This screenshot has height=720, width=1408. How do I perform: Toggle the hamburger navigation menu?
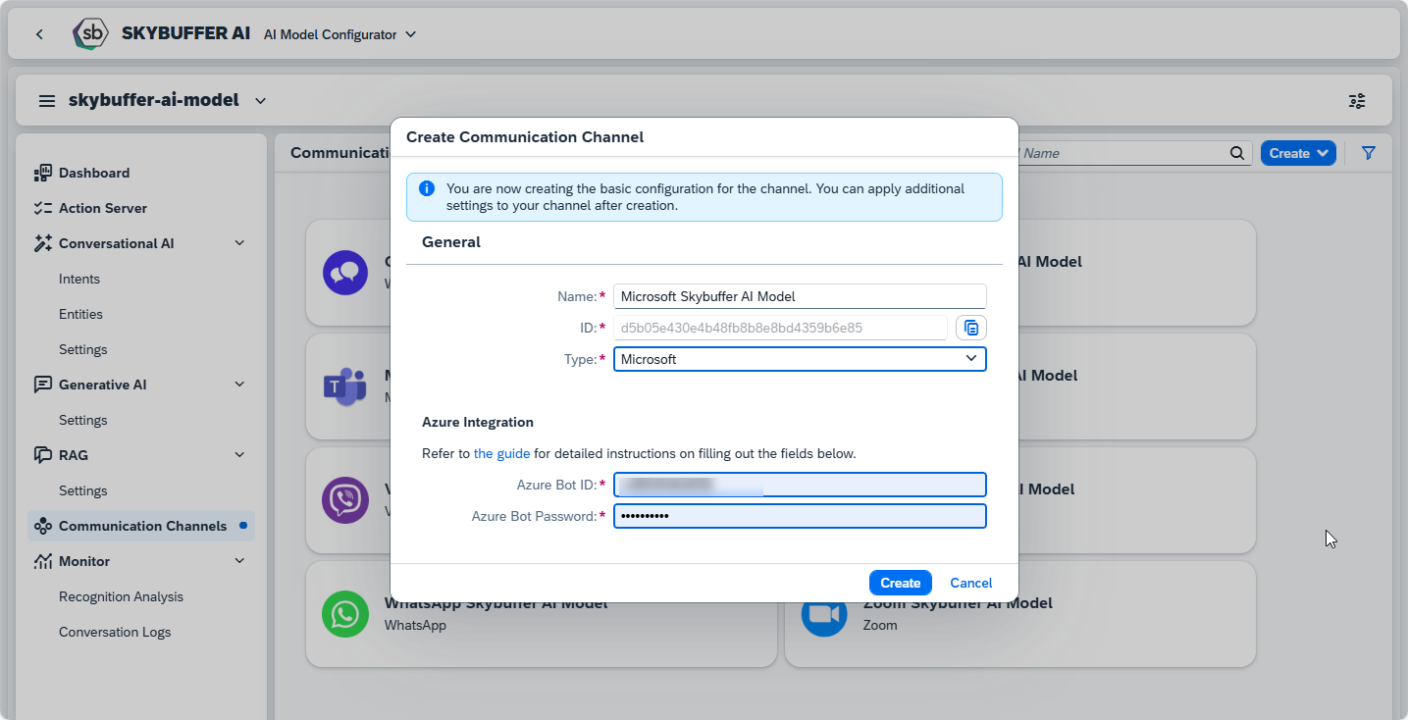(47, 100)
